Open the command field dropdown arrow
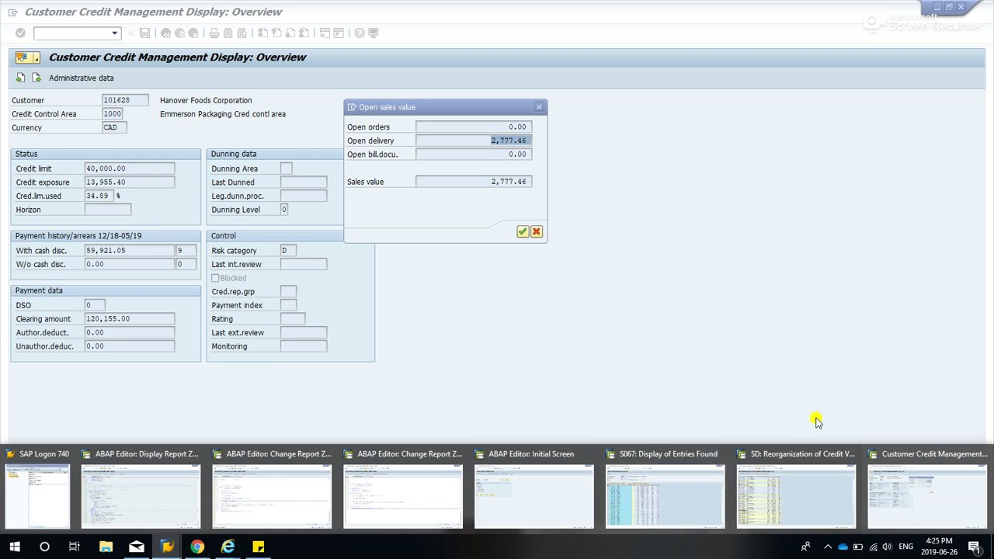The height and width of the screenshot is (559, 994). coord(115,33)
